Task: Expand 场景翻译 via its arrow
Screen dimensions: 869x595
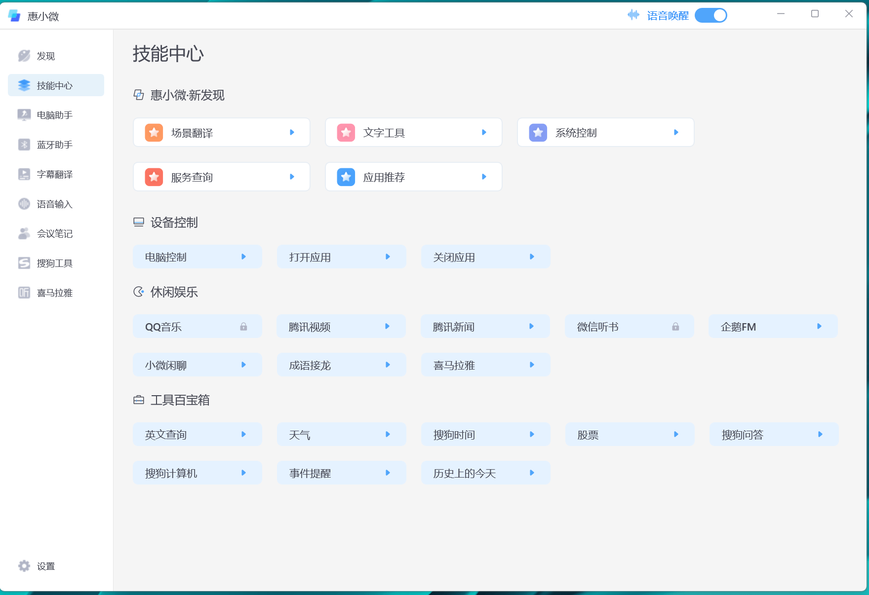Action: [292, 132]
